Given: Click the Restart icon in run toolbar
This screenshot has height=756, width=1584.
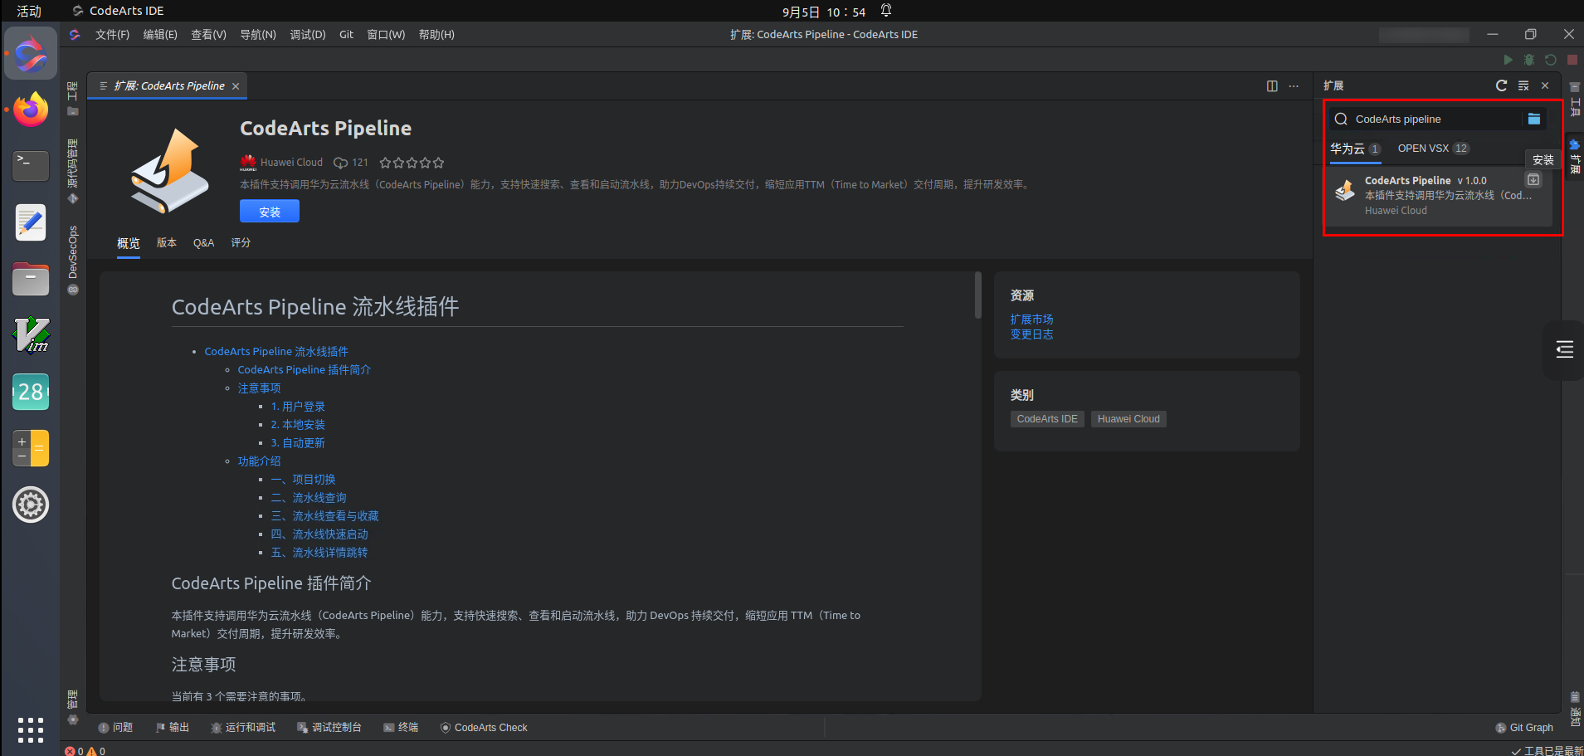Looking at the screenshot, I should (1551, 60).
